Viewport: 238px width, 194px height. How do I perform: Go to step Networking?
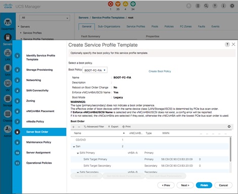[x=33, y=80]
